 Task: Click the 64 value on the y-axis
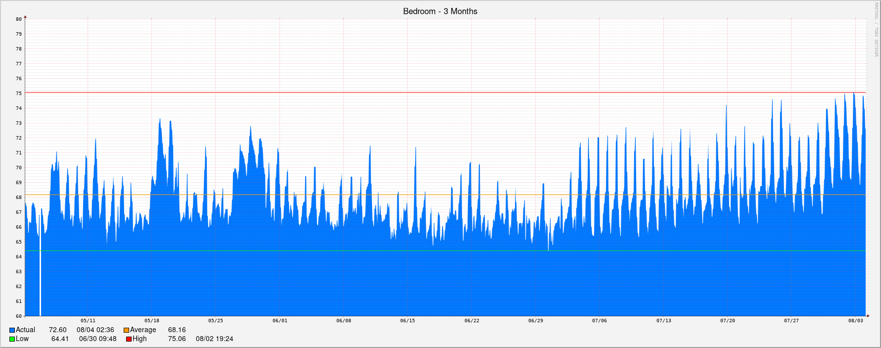tap(19, 257)
